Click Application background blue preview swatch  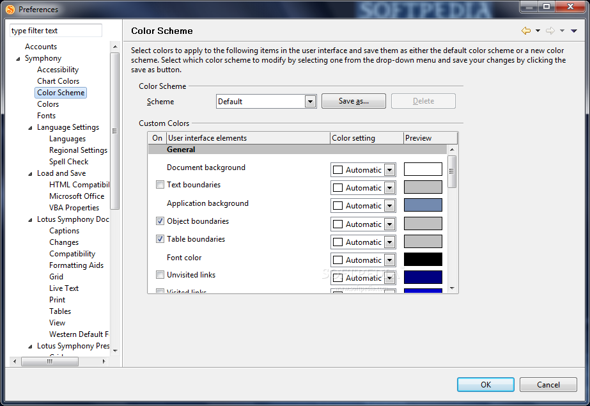[423, 205]
